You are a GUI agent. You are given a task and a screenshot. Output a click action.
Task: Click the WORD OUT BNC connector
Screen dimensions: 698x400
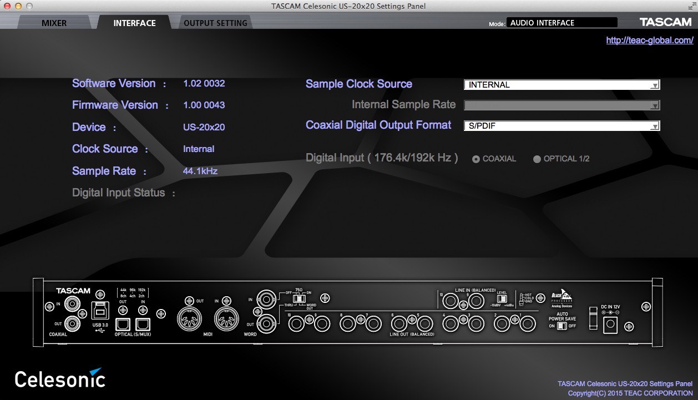[x=267, y=323]
